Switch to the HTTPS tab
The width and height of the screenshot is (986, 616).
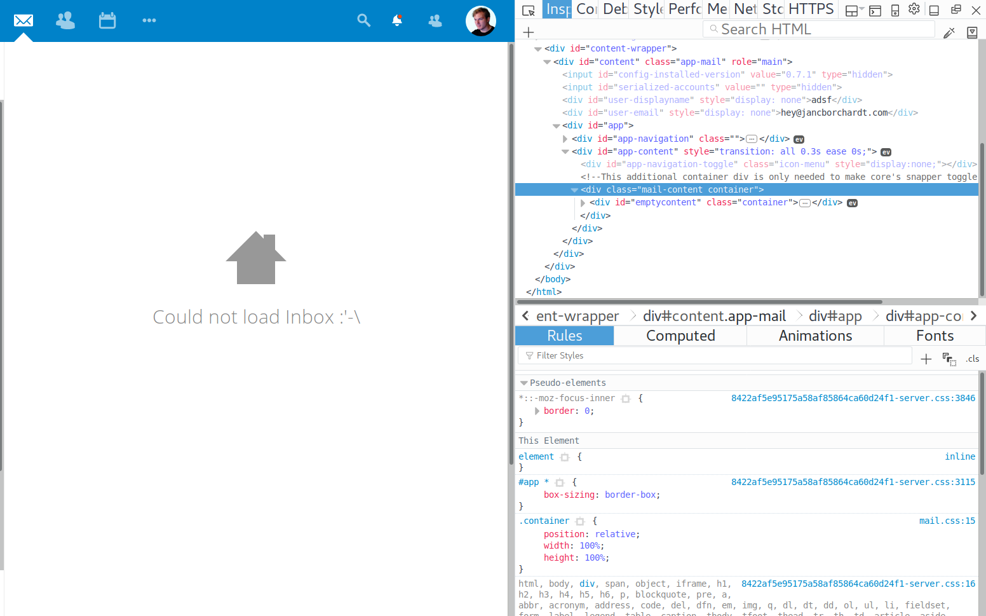tap(811, 10)
